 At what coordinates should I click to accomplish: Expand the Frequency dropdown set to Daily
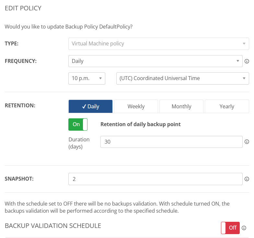tap(155, 61)
